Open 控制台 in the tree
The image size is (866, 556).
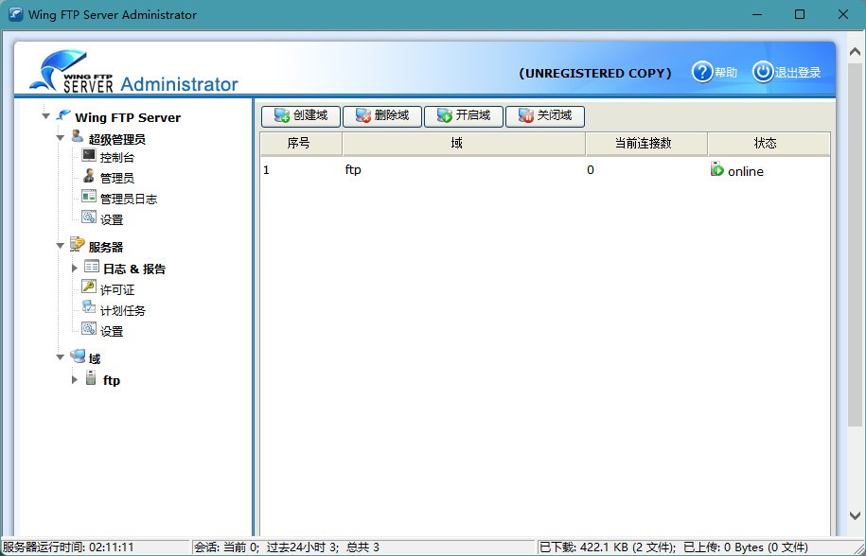pos(117,158)
